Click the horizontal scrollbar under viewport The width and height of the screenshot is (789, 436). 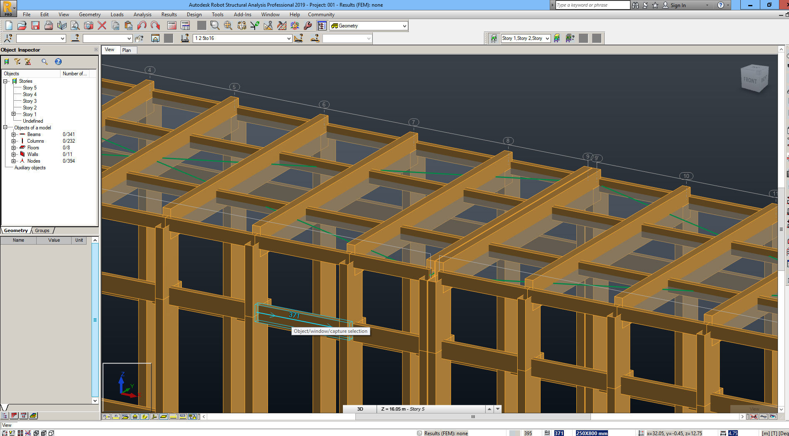tap(473, 416)
